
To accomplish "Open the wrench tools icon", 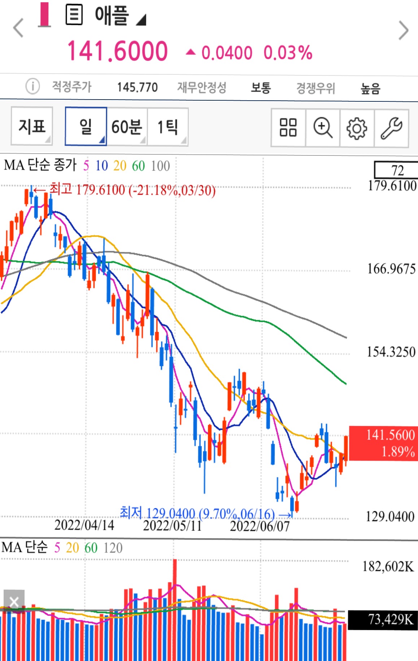I will click(391, 128).
